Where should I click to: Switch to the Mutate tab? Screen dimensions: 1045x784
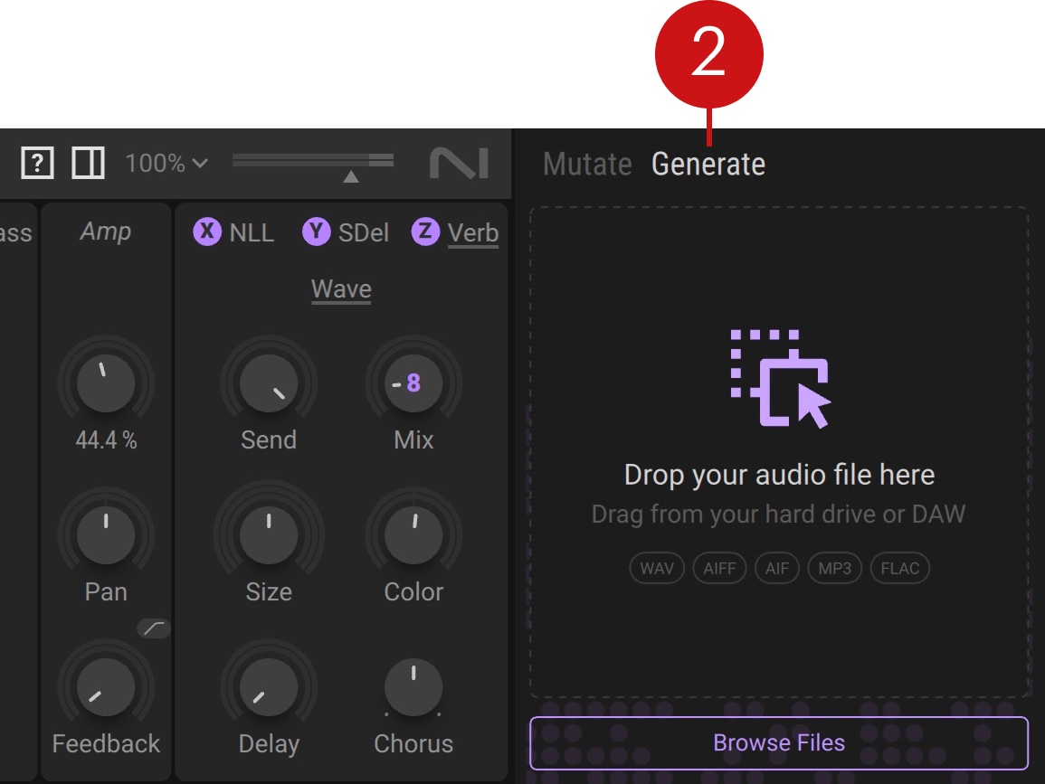[587, 164]
